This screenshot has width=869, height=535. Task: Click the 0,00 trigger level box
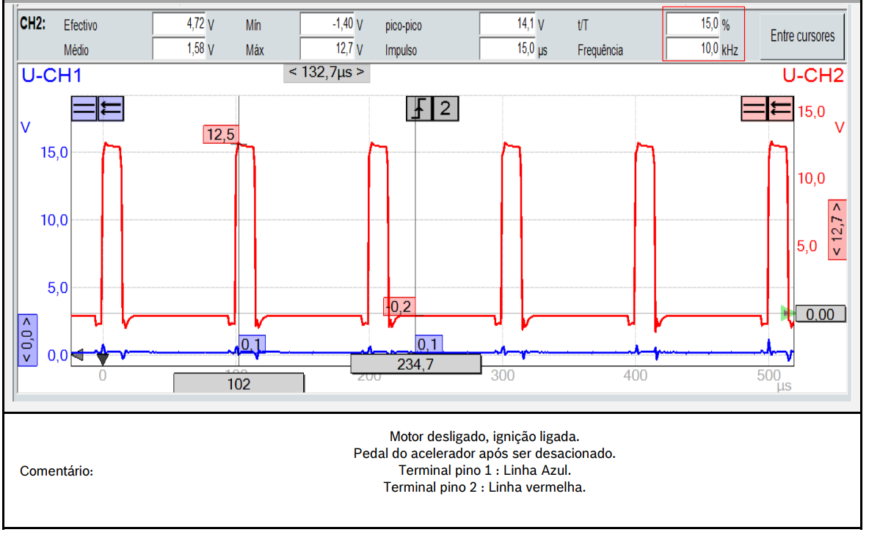[821, 314]
